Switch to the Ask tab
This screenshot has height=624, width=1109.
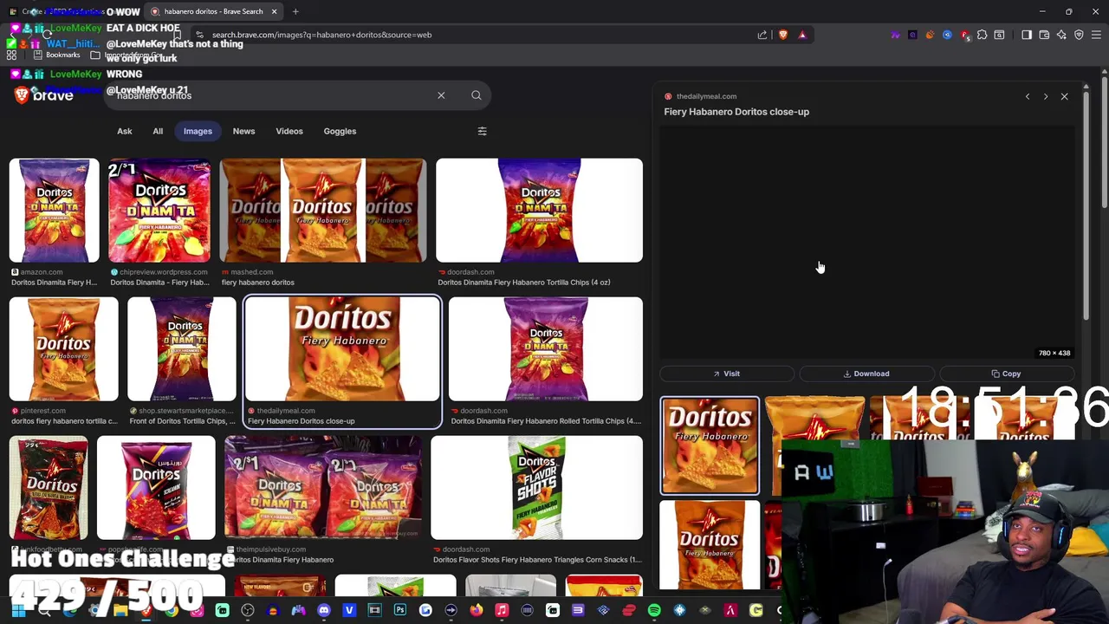click(125, 131)
